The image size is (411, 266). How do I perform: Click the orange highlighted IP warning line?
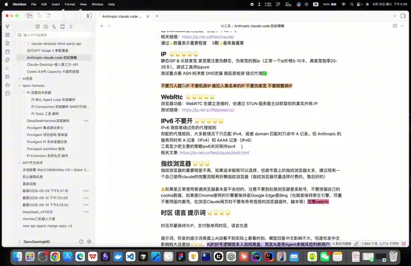[226, 86]
